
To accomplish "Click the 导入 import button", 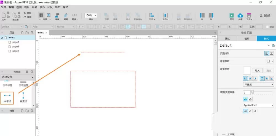I will (257, 71).
